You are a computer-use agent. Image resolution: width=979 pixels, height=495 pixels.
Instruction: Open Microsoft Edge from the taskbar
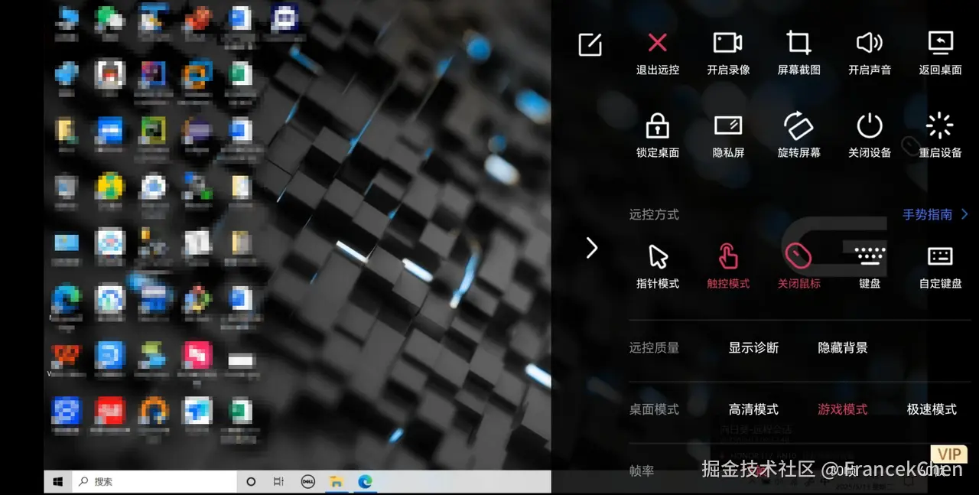(365, 482)
